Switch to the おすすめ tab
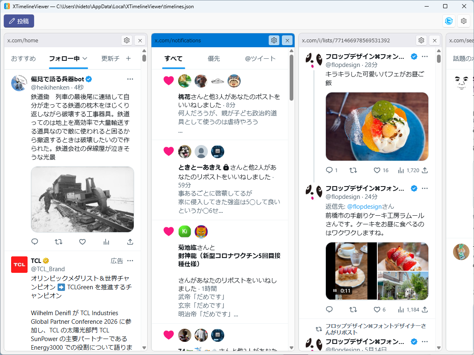This screenshot has width=474, height=355. tap(23, 59)
